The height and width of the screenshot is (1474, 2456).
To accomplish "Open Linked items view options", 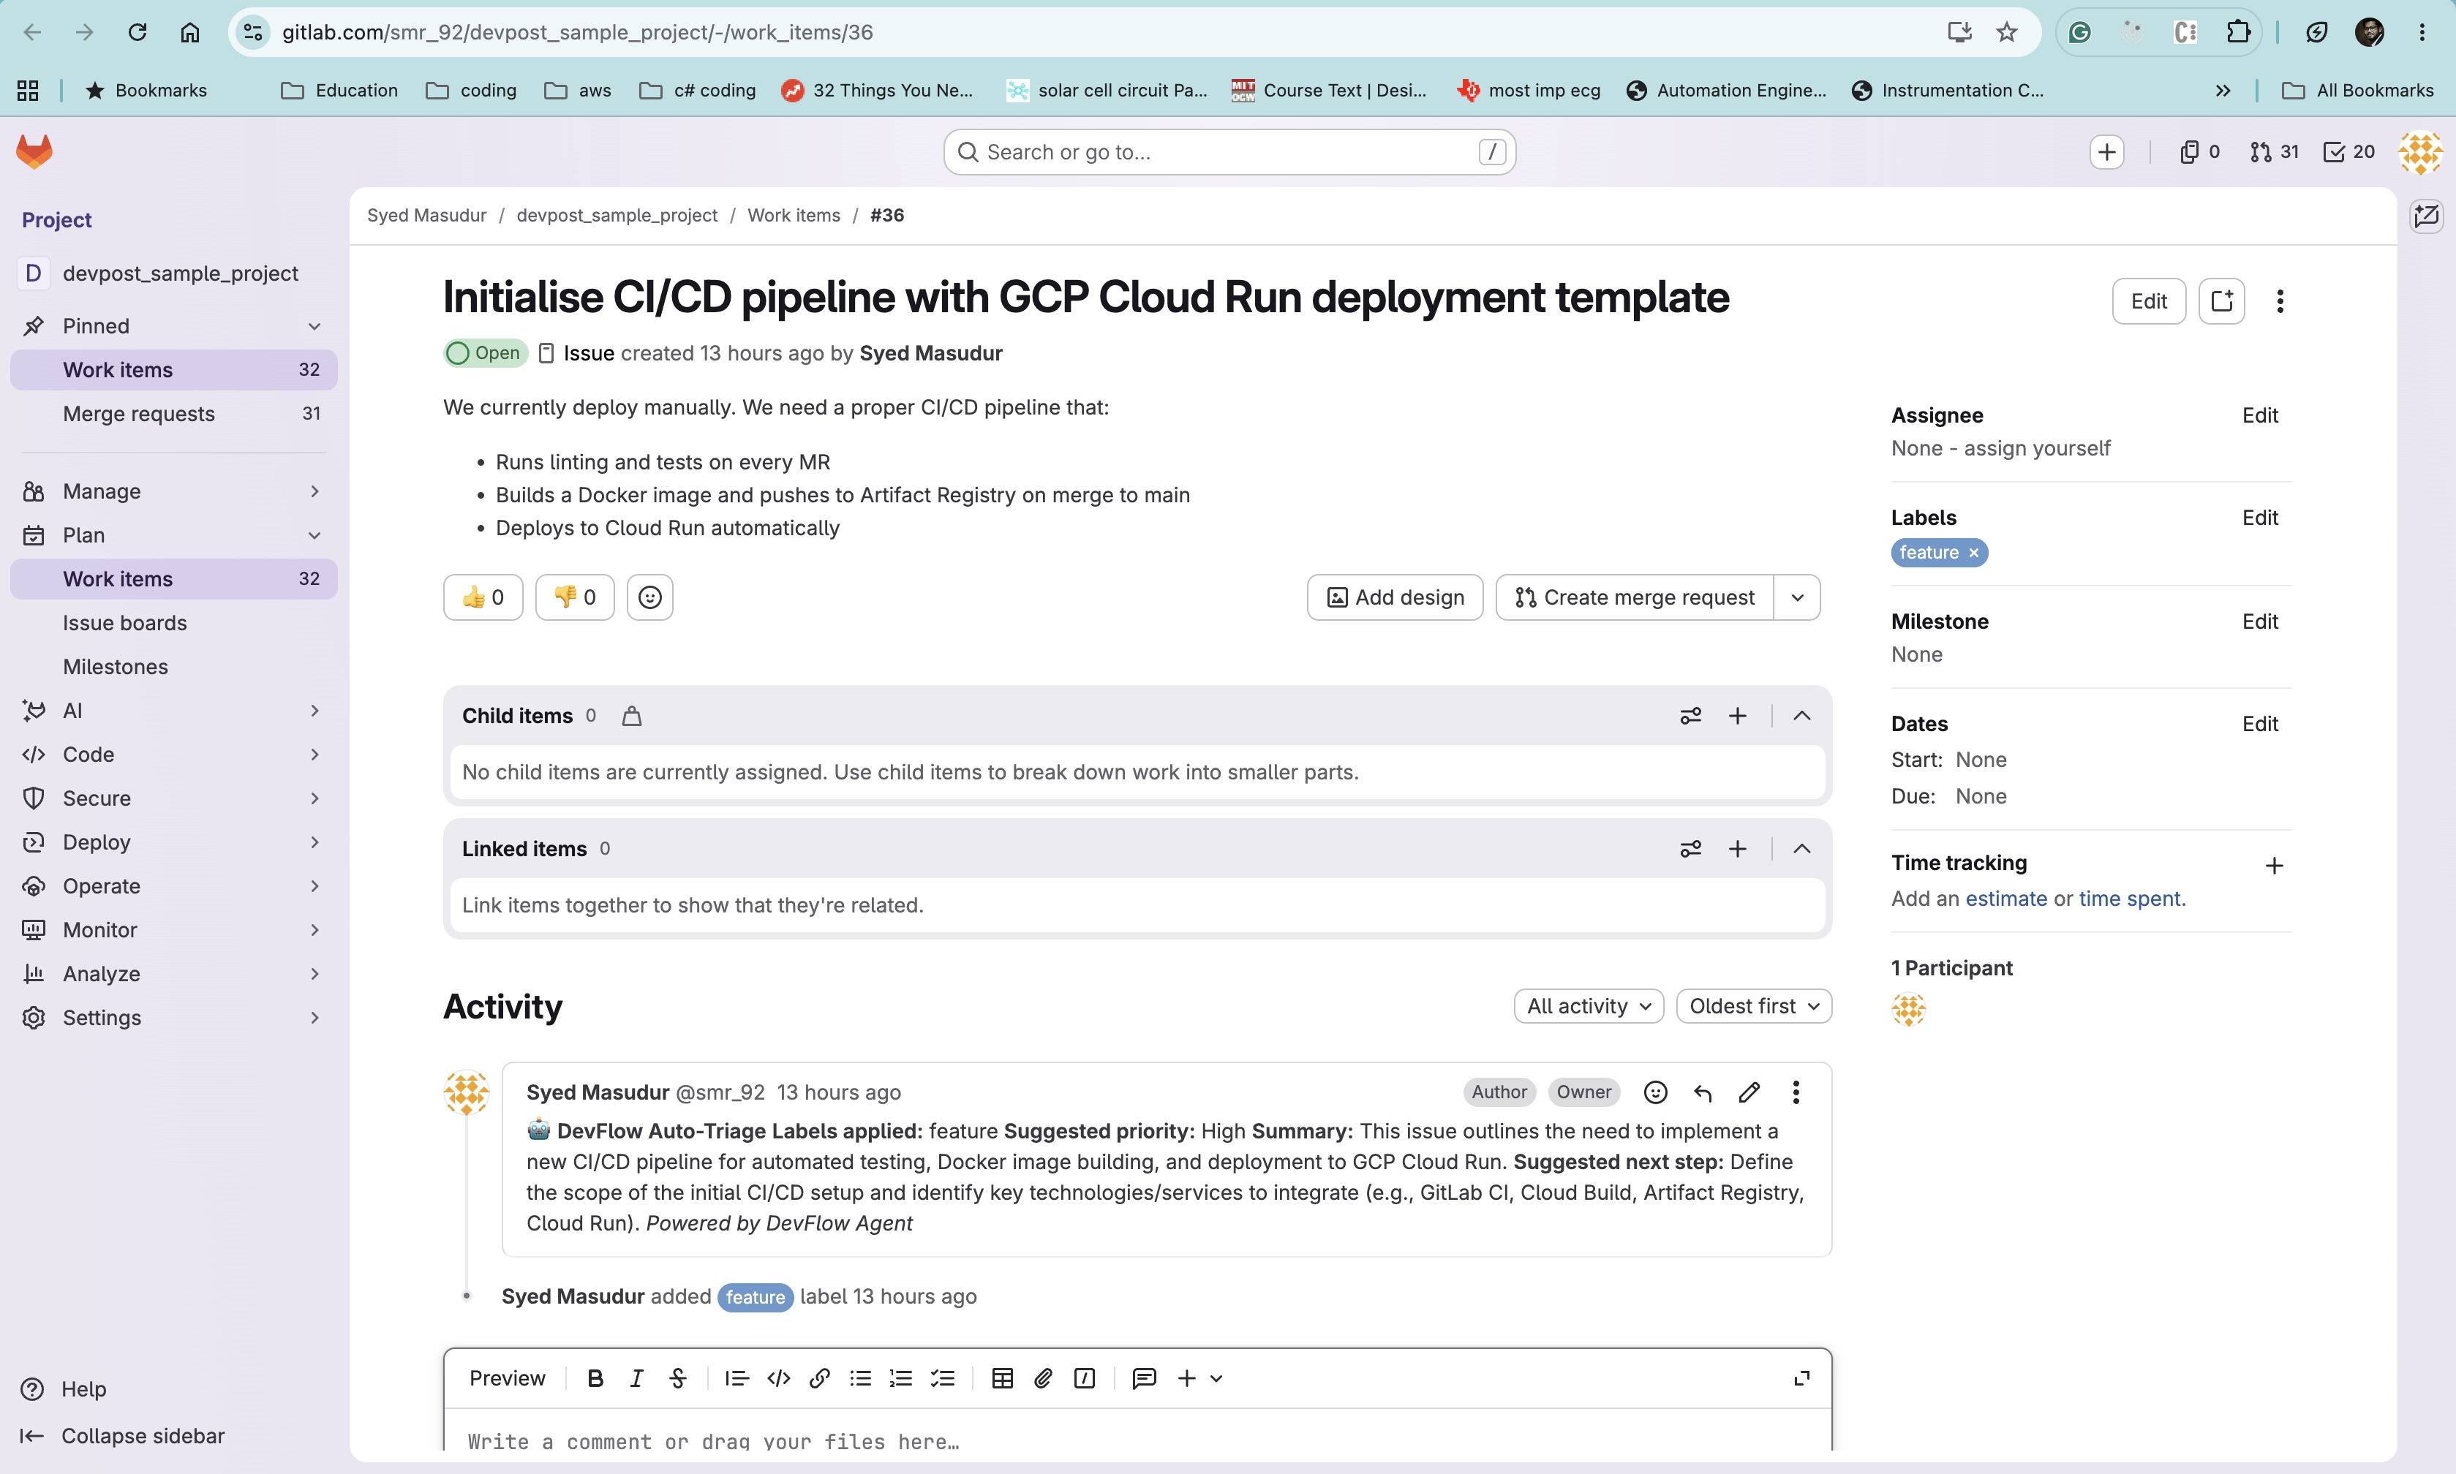I will click(1690, 850).
